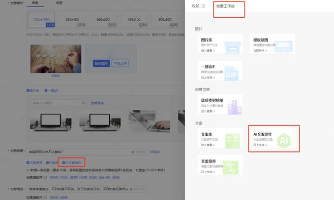Insert [品类] wildcard in the description row
This screenshot has width=334, height=200.
coord(64,197)
